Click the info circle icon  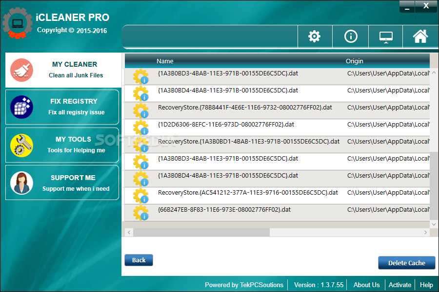click(x=351, y=36)
